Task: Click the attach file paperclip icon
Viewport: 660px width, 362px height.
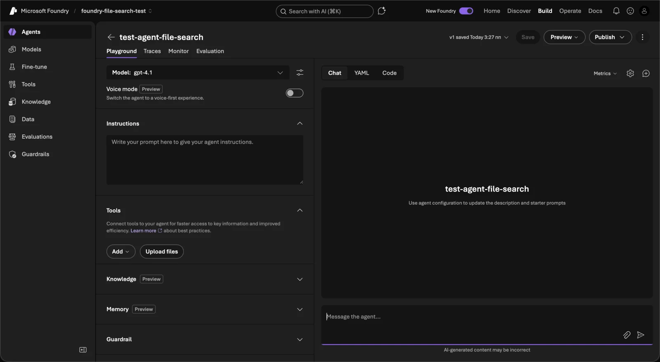Action: [x=627, y=335]
